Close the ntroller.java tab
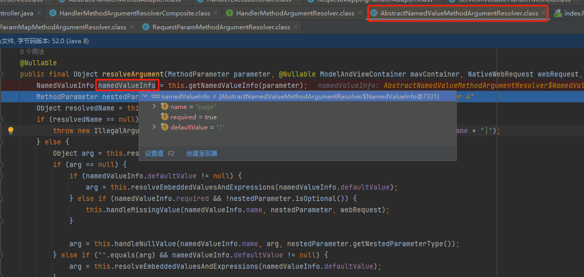 pos(39,13)
